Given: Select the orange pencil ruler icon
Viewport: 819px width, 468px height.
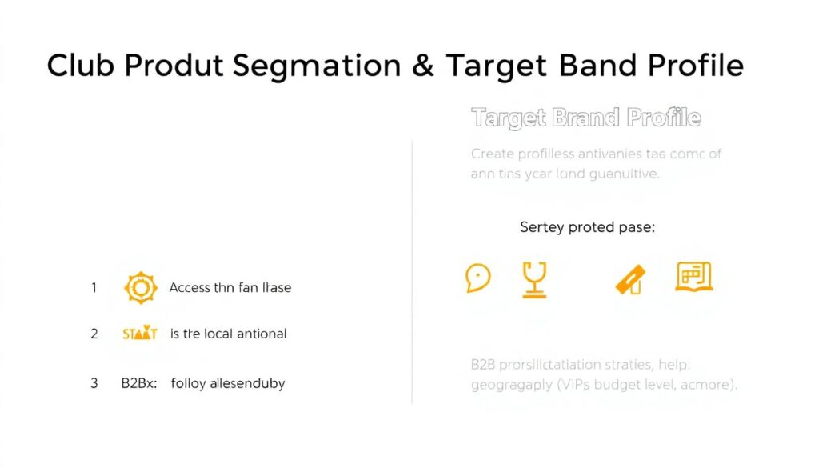Looking at the screenshot, I should pos(630,279).
